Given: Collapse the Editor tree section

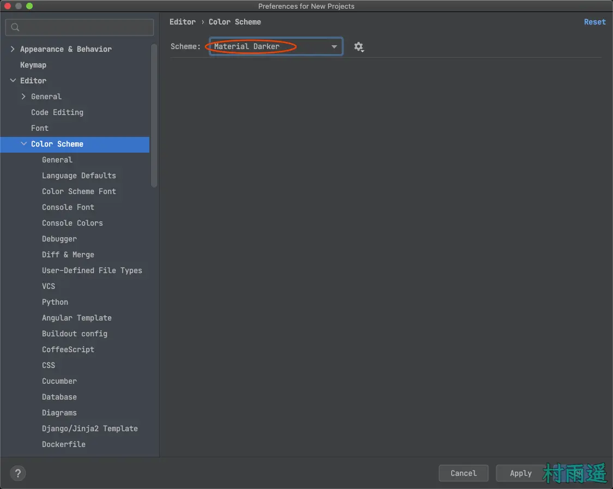Looking at the screenshot, I should point(13,81).
